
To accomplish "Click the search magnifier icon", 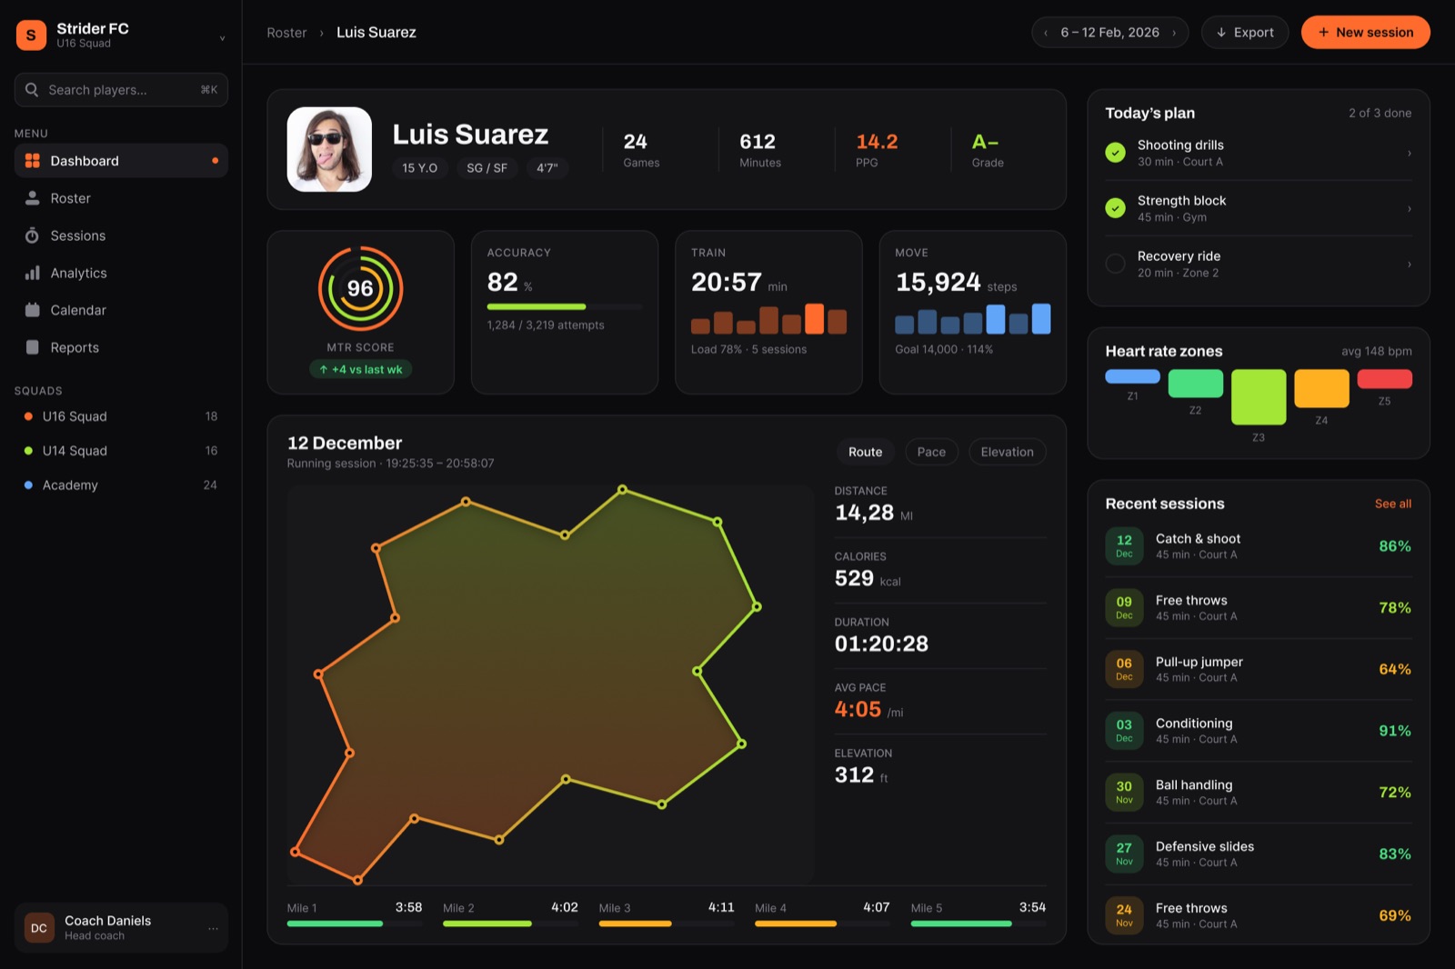I will [x=32, y=90].
